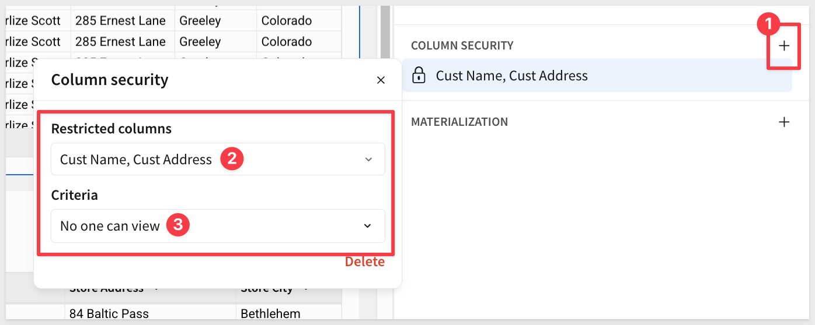Click the Bethlehem store city cell
815x325 pixels.
[x=270, y=314]
